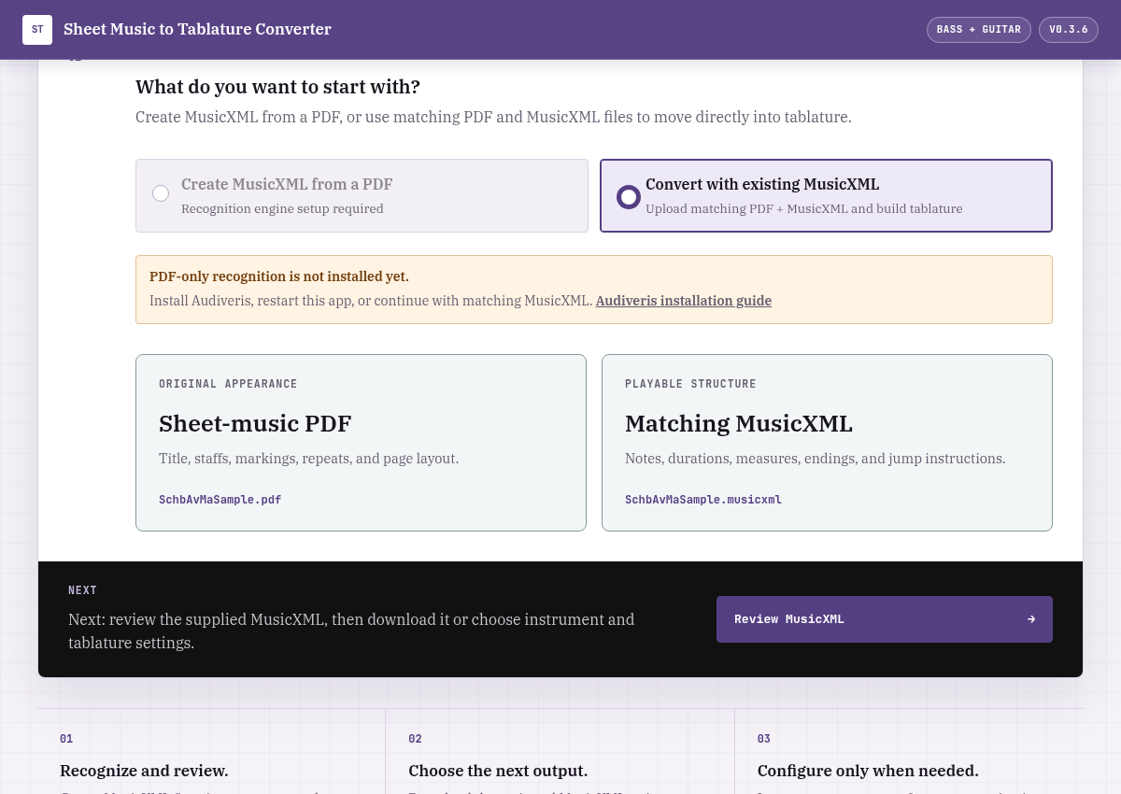Click the Sheet Music to Tablature Converter title

click(x=197, y=29)
